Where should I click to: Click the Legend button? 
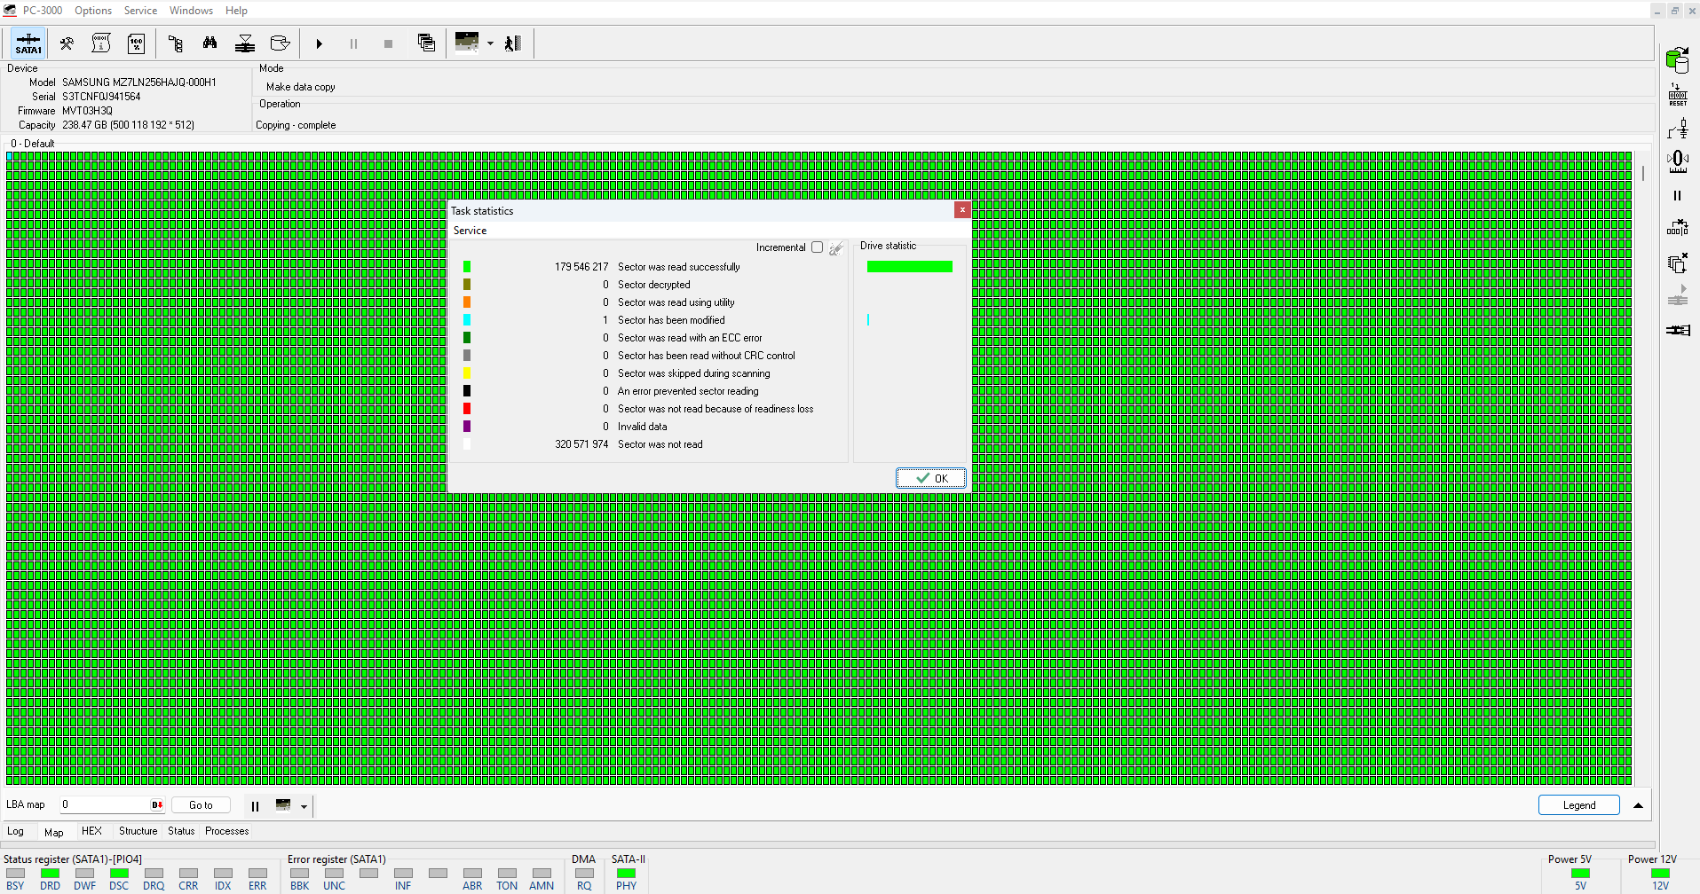pyautogui.click(x=1579, y=805)
